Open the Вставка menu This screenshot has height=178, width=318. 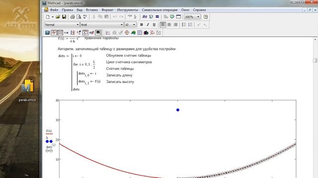pyautogui.click(x=91, y=10)
